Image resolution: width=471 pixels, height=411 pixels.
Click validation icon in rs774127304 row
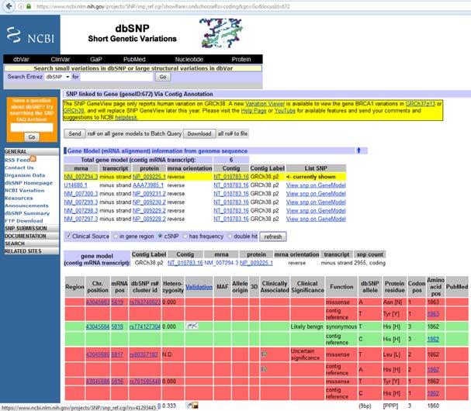(192, 326)
